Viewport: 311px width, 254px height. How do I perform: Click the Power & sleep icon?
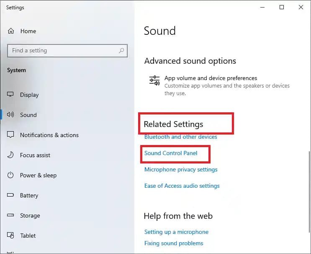click(x=11, y=175)
